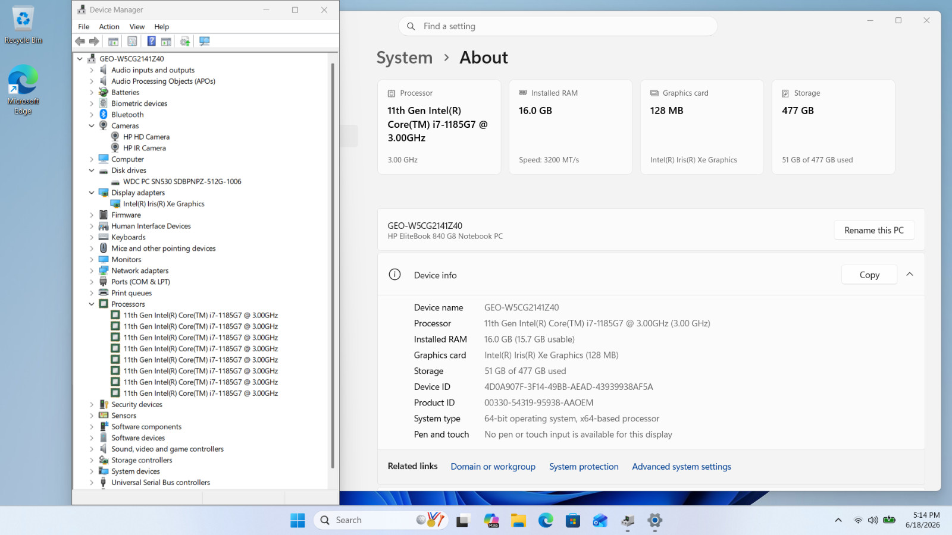The width and height of the screenshot is (952, 535).
Task: Select the Print queues printer icon
Action: click(x=104, y=292)
